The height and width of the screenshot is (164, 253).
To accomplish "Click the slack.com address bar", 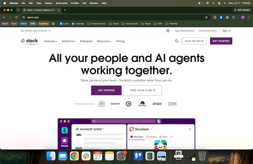I will point(116,17).
